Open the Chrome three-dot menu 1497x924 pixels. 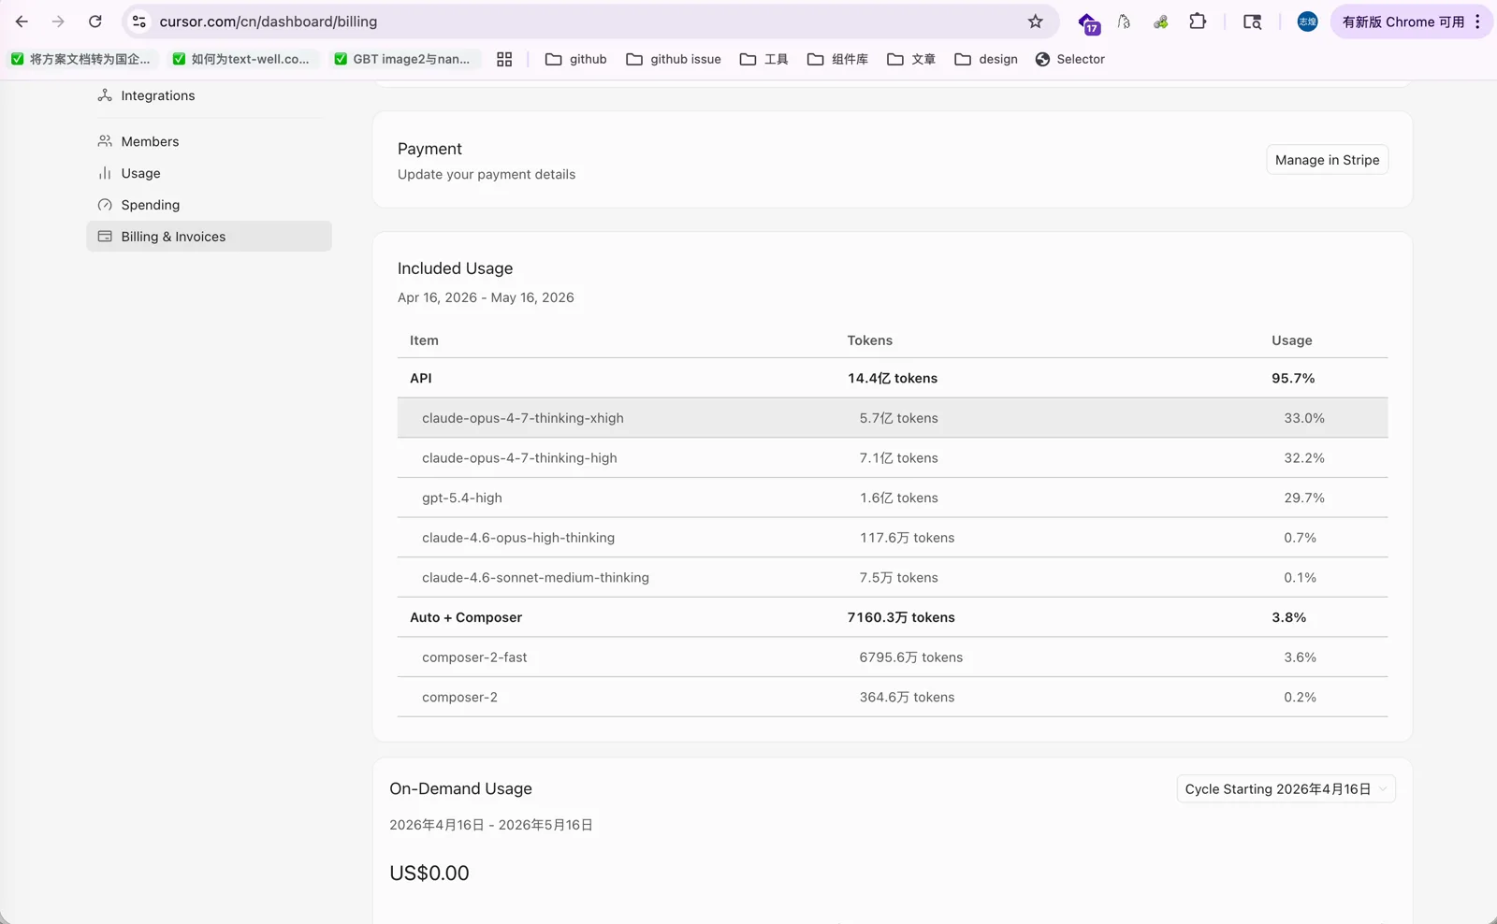pos(1477,22)
